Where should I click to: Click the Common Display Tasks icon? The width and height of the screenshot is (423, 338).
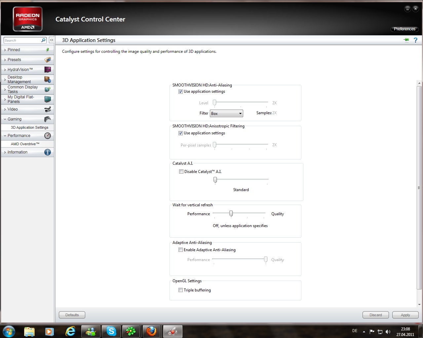pos(48,89)
